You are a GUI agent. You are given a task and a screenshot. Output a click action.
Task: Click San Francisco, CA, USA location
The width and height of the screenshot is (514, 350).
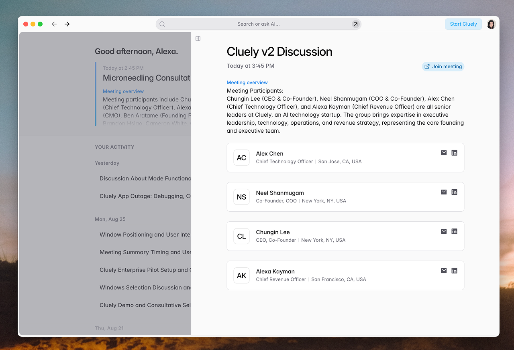point(339,279)
